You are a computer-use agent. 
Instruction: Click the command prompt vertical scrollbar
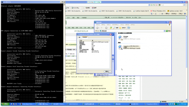(x=64, y=53)
